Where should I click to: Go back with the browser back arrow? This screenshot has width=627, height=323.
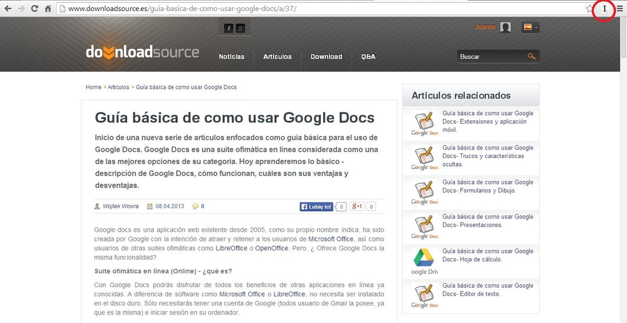(8, 9)
